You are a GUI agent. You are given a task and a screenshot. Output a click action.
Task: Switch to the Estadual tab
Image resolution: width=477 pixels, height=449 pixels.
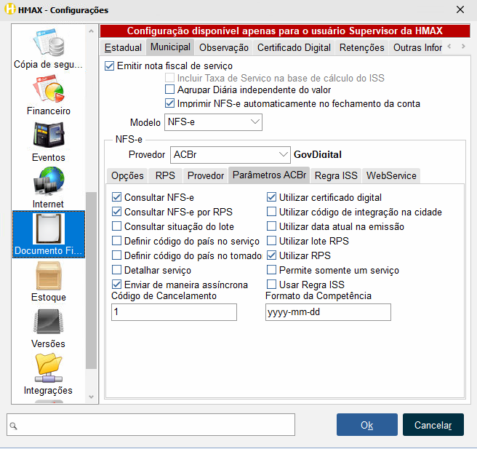123,47
